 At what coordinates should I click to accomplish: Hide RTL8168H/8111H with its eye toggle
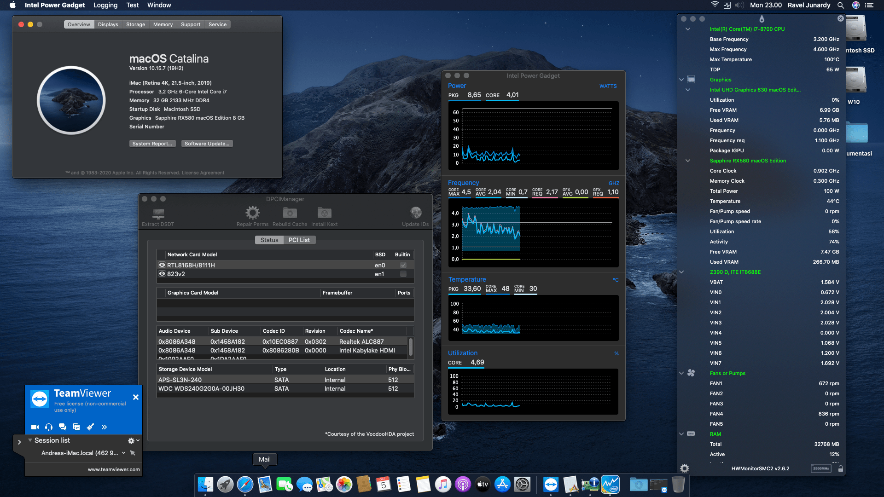162,265
